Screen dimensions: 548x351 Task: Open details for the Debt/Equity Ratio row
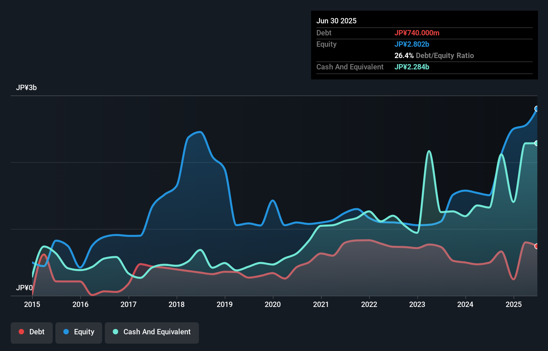[434, 55]
